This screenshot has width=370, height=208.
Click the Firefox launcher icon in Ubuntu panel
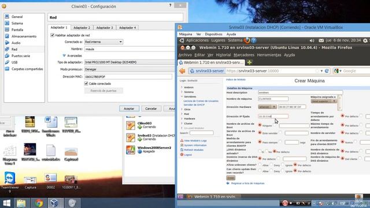(247, 40)
